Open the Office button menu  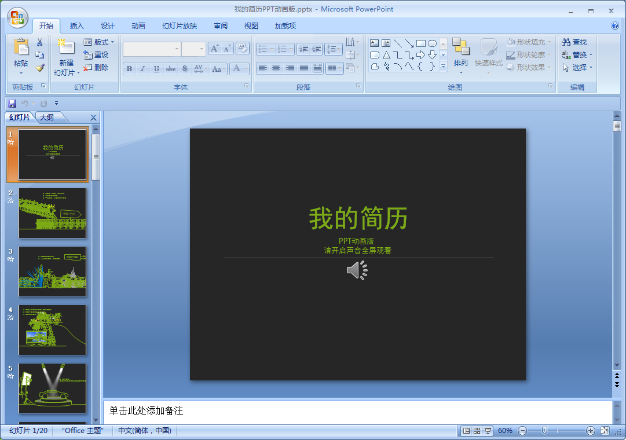(17, 18)
